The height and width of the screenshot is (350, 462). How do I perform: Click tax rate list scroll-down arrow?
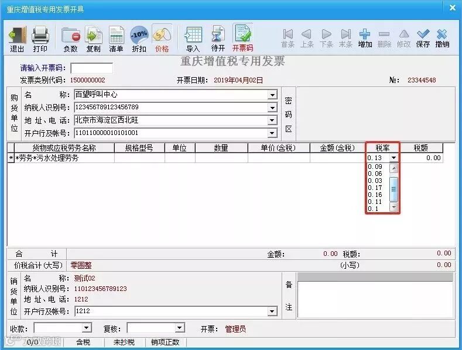(x=394, y=207)
